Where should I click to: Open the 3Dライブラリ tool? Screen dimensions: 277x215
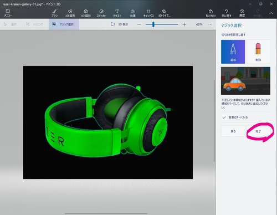pos(164,13)
